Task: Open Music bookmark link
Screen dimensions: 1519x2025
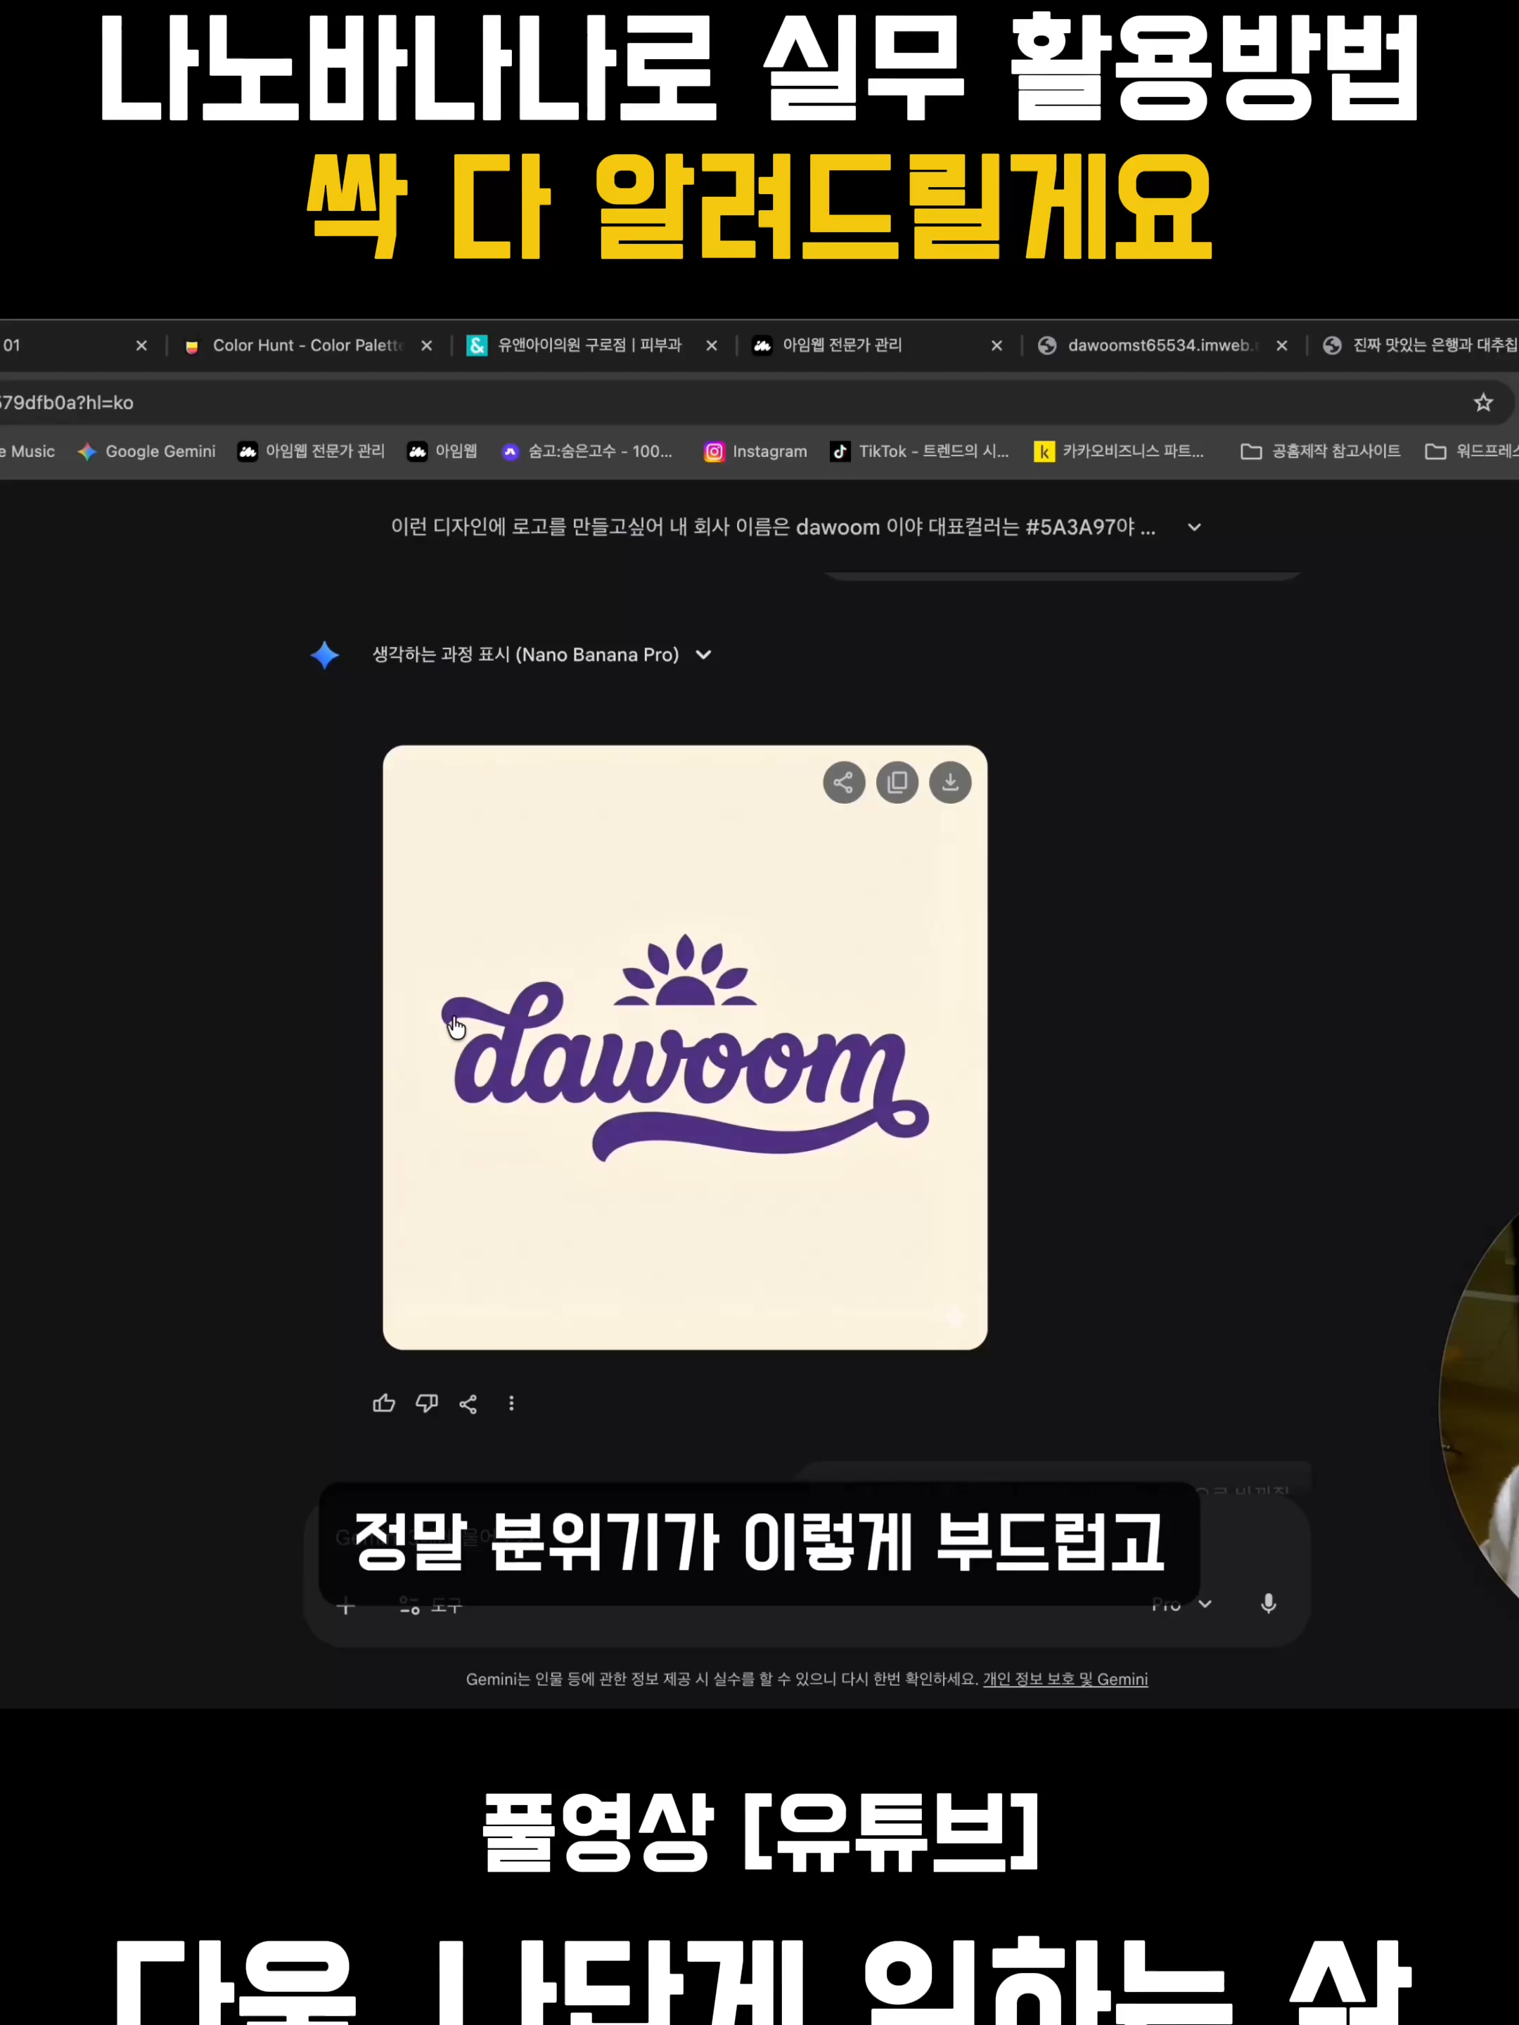Action: click(x=27, y=451)
